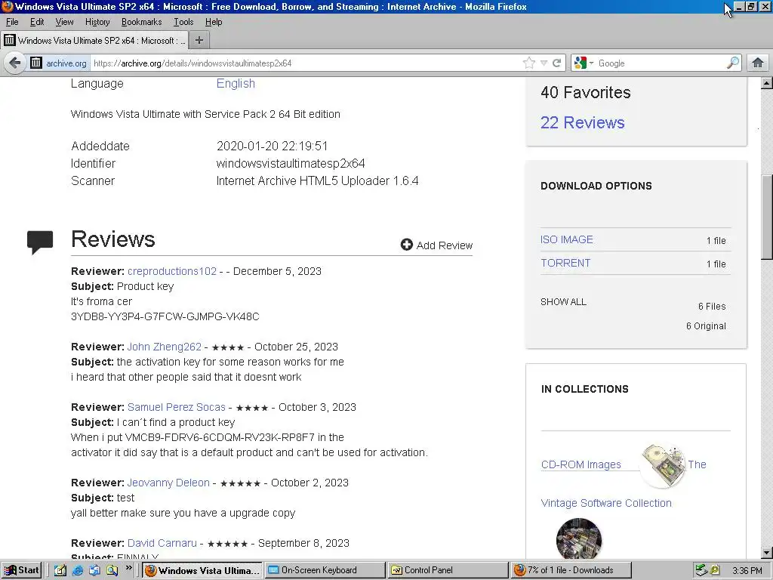
Task: Open The Vintage Software Collection link
Action: [x=606, y=503]
